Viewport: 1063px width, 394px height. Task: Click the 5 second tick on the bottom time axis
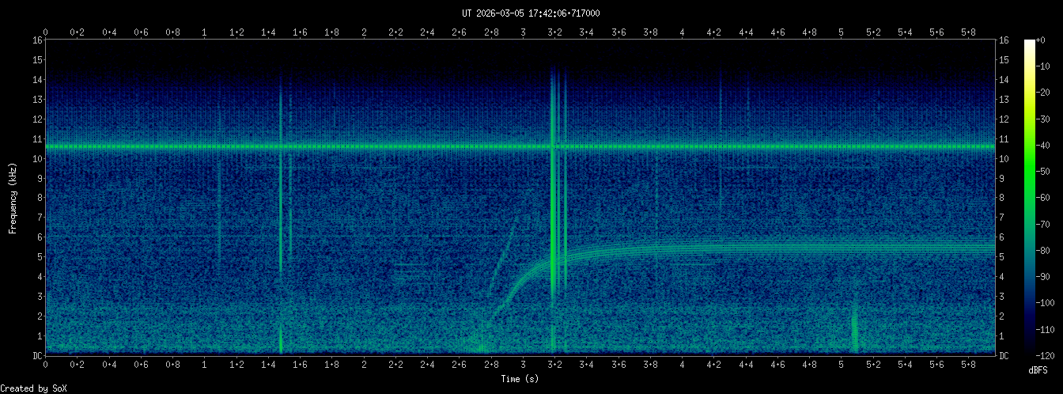point(842,365)
